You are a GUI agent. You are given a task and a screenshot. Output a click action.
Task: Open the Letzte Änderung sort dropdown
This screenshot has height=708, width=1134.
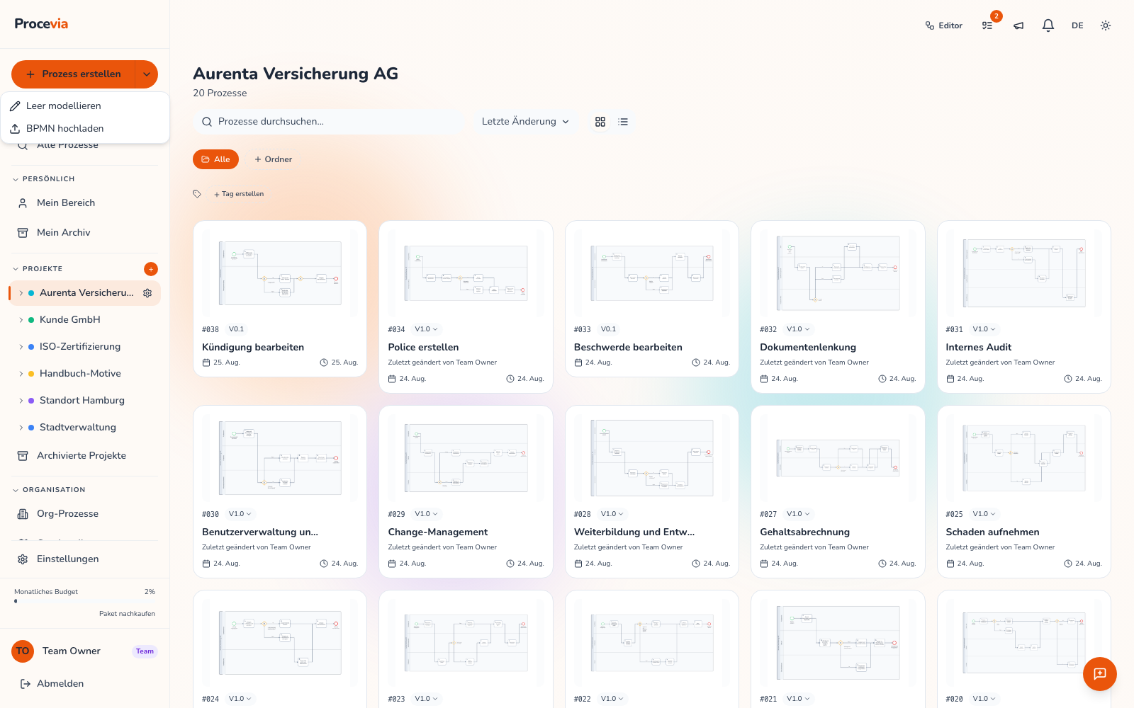[526, 122]
